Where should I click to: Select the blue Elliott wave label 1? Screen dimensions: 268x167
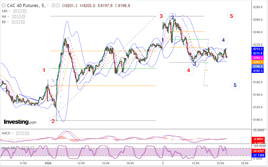pyautogui.click(x=162, y=40)
